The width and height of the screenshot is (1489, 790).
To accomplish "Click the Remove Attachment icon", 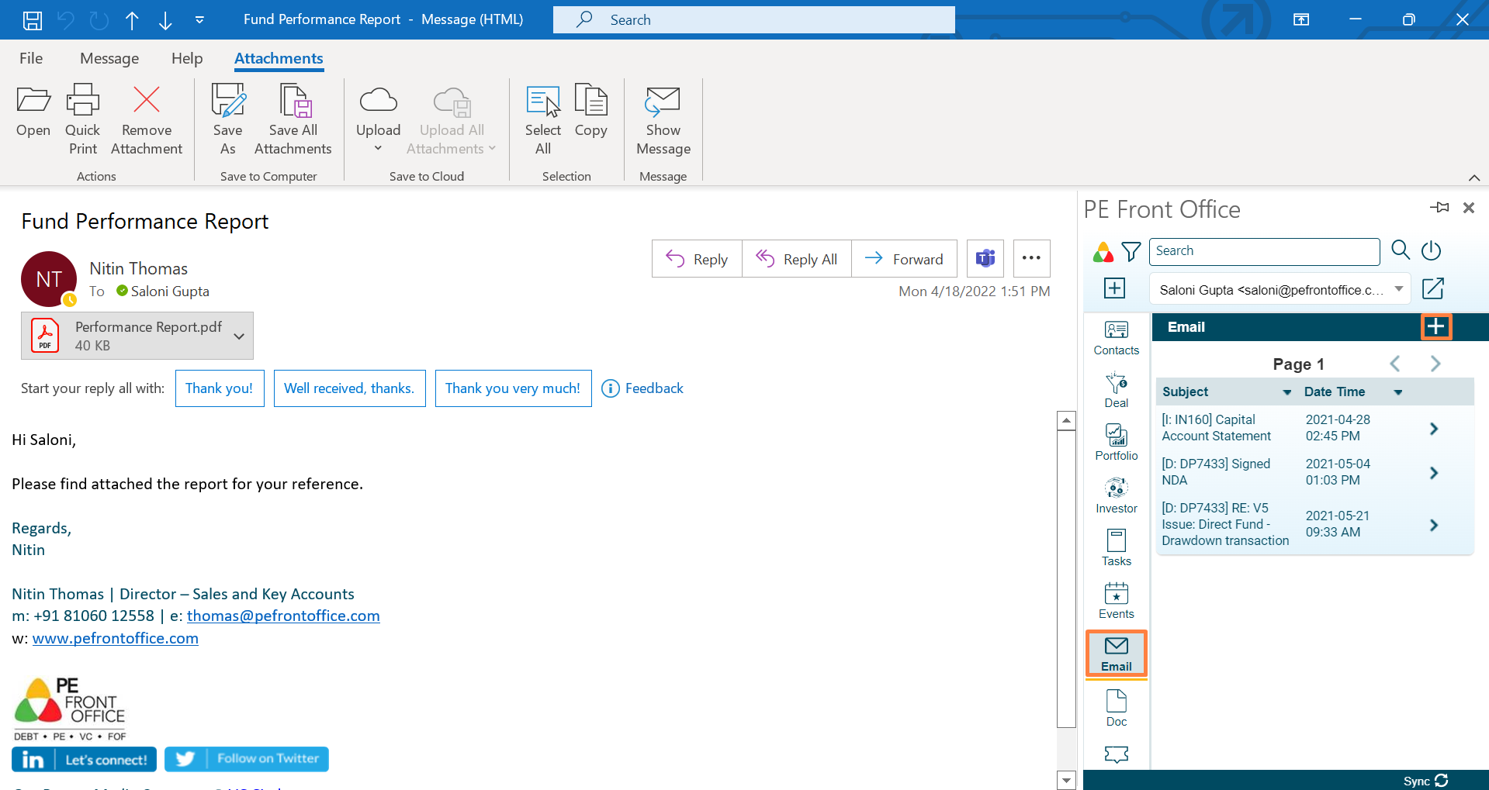I will coord(146,101).
